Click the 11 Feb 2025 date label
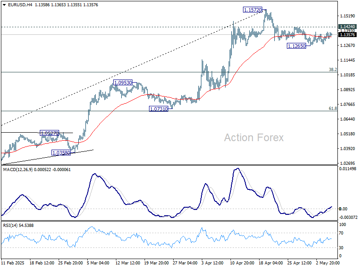Image resolution: width=358 pixels, height=268 pixels. pos(13,263)
